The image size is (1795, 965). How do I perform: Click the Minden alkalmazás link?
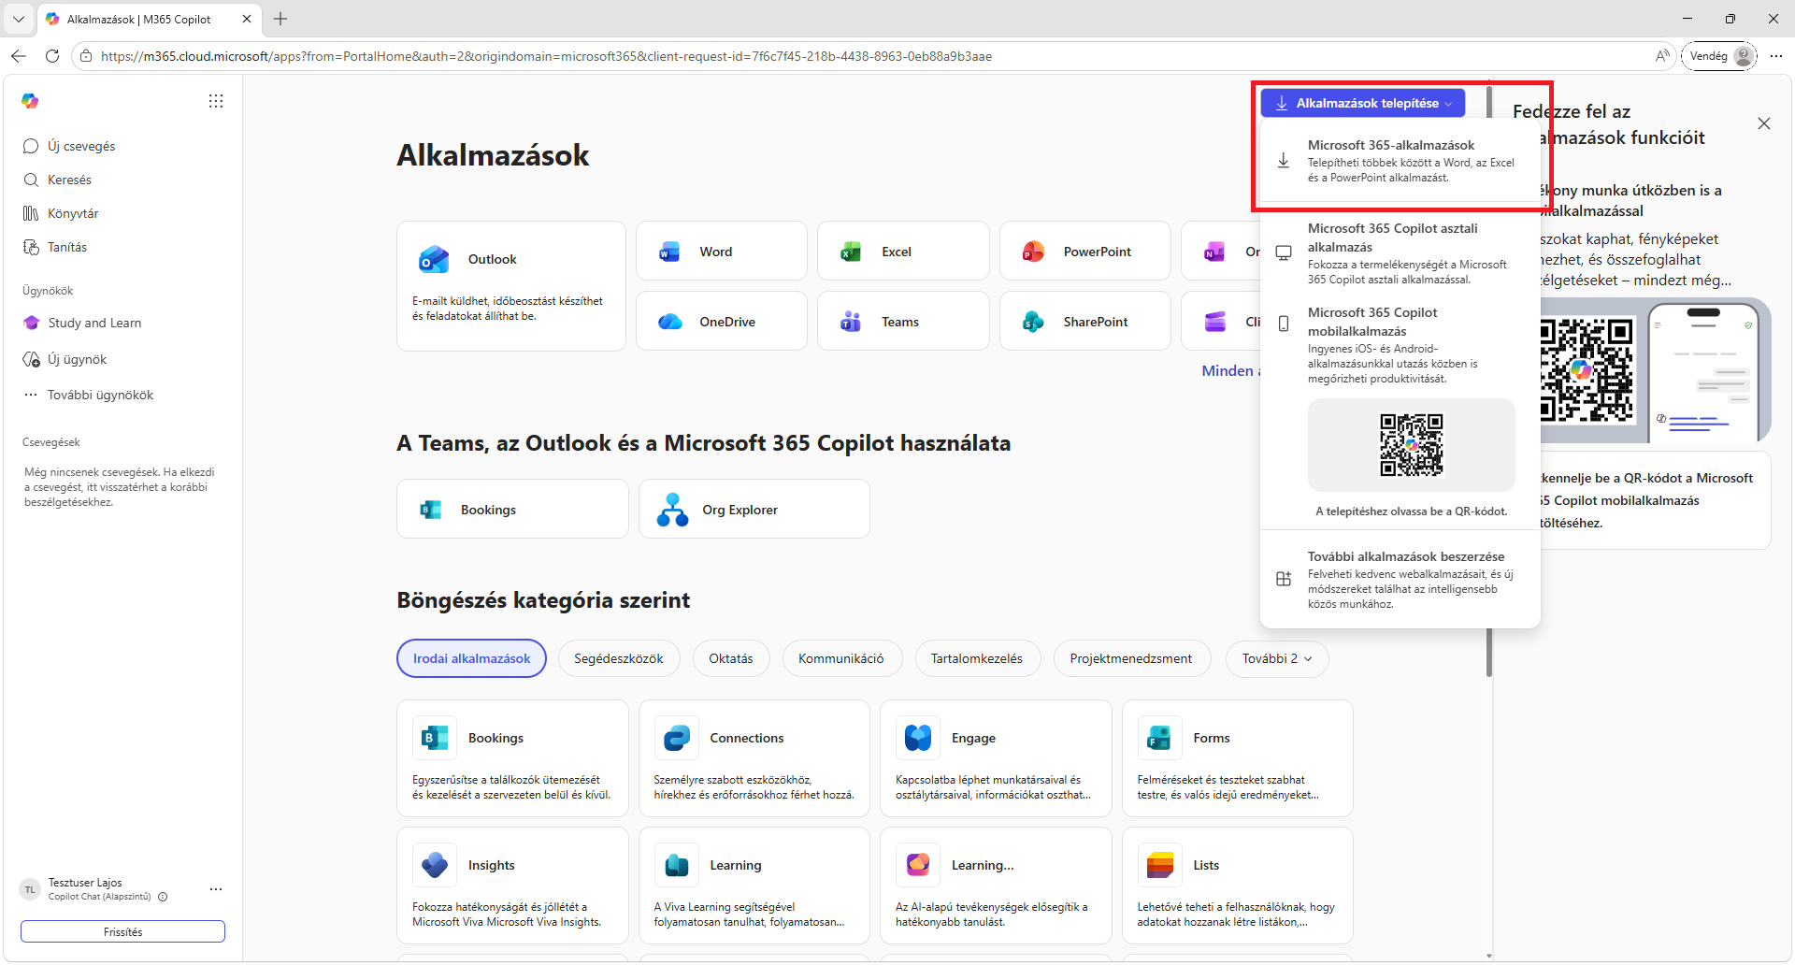pyautogui.click(x=1231, y=371)
